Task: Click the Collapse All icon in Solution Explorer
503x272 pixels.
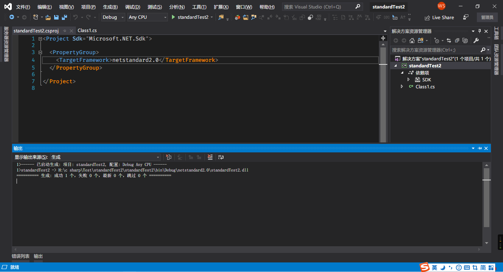Action: click(457, 40)
